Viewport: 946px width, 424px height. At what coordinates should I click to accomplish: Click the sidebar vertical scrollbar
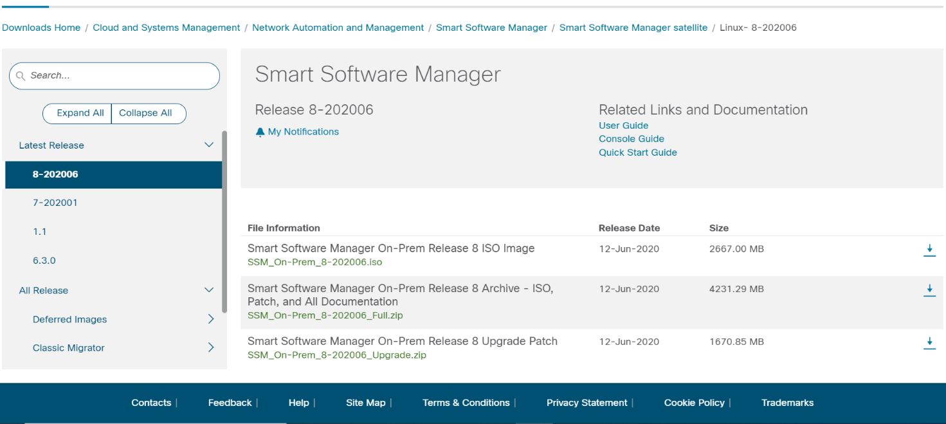click(224, 222)
